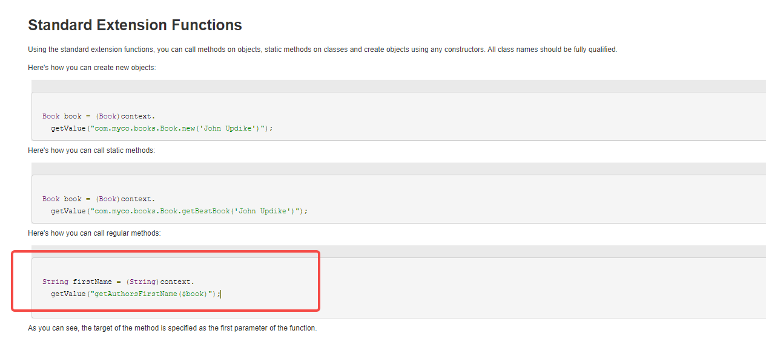
Task: Click the closing sentence about the method target
Action: pyautogui.click(x=172, y=328)
